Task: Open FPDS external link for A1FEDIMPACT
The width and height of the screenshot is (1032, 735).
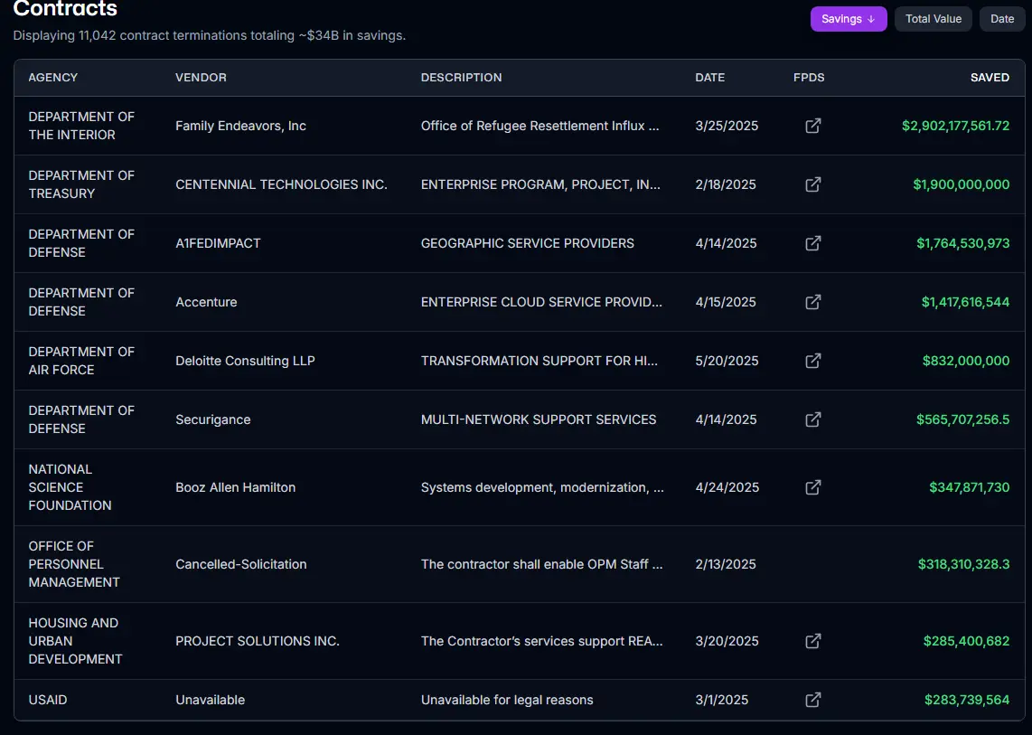Action: pyautogui.click(x=812, y=243)
